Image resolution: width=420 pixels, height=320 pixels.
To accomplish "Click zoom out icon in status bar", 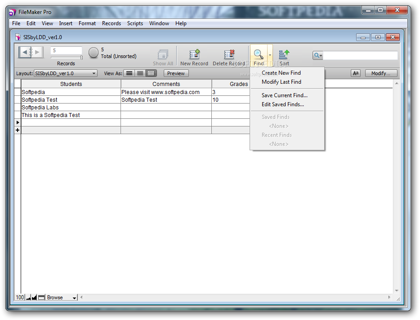I will [x=28, y=297].
